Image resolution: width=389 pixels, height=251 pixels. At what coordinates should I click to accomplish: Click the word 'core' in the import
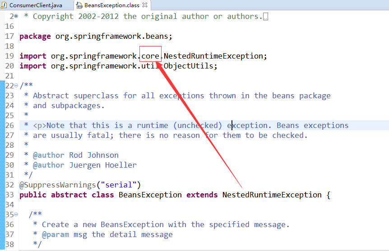pyautogui.click(x=150, y=56)
